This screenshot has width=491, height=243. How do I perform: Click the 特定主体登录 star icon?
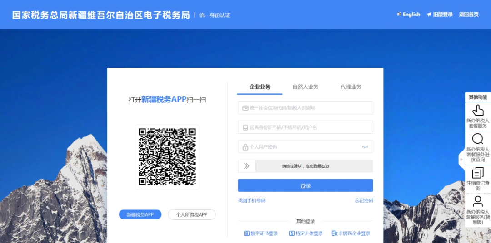[x=291, y=233]
